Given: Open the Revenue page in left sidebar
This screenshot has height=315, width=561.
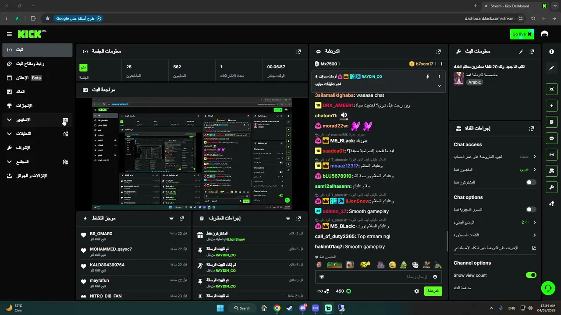Looking at the screenshot, I should [37, 92].
